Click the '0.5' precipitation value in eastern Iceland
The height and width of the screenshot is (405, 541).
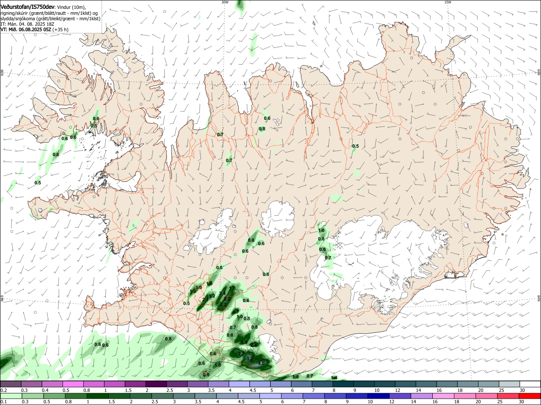pos(355,146)
